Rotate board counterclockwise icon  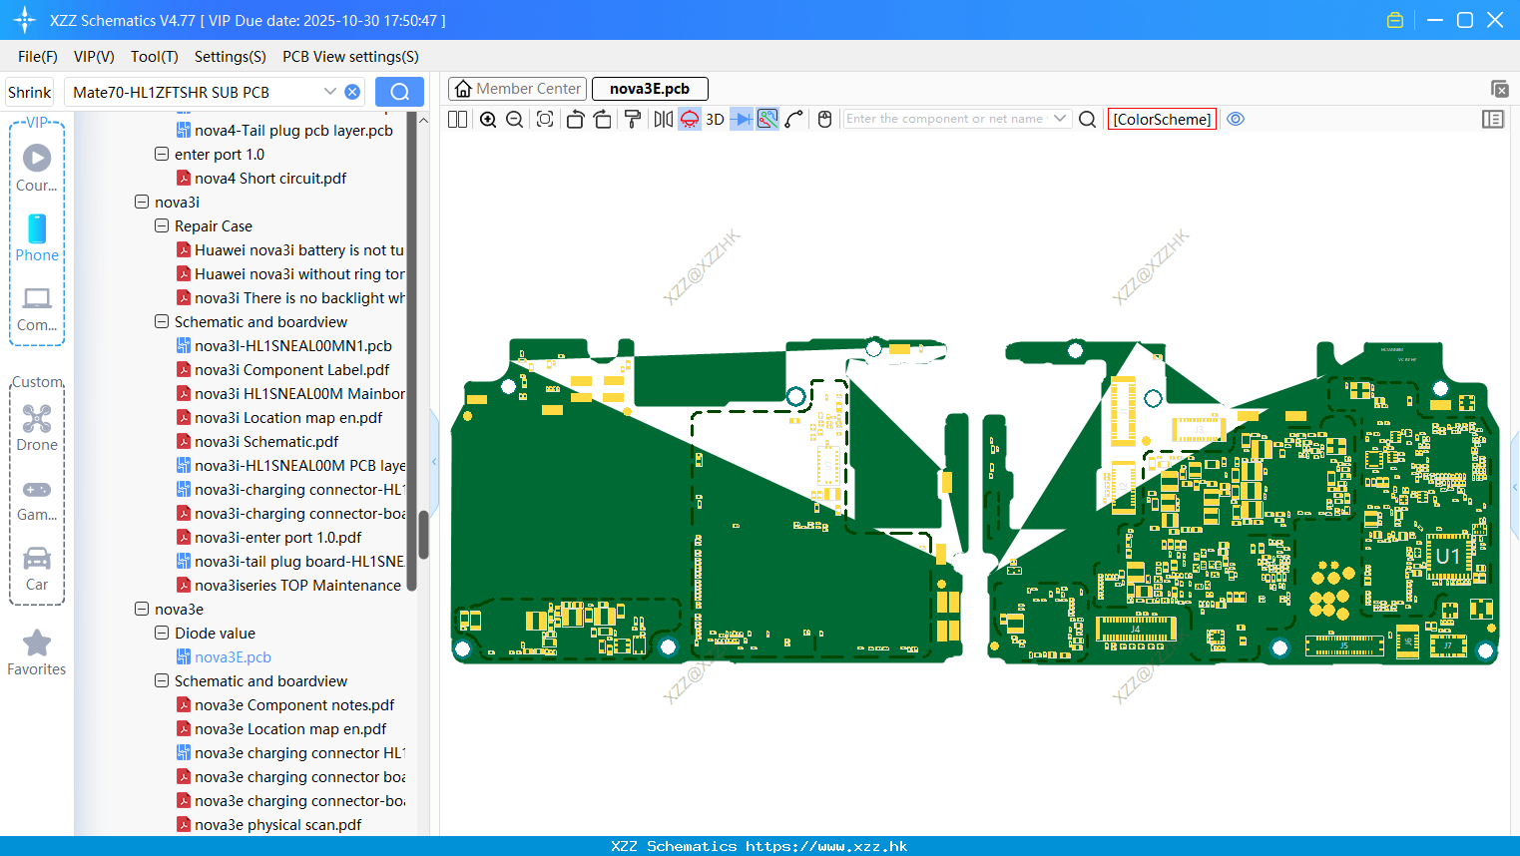pyautogui.click(x=575, y=119)
